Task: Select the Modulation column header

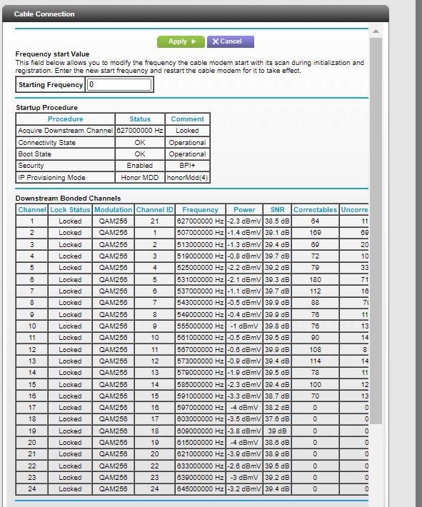Action: click(114, 210)
